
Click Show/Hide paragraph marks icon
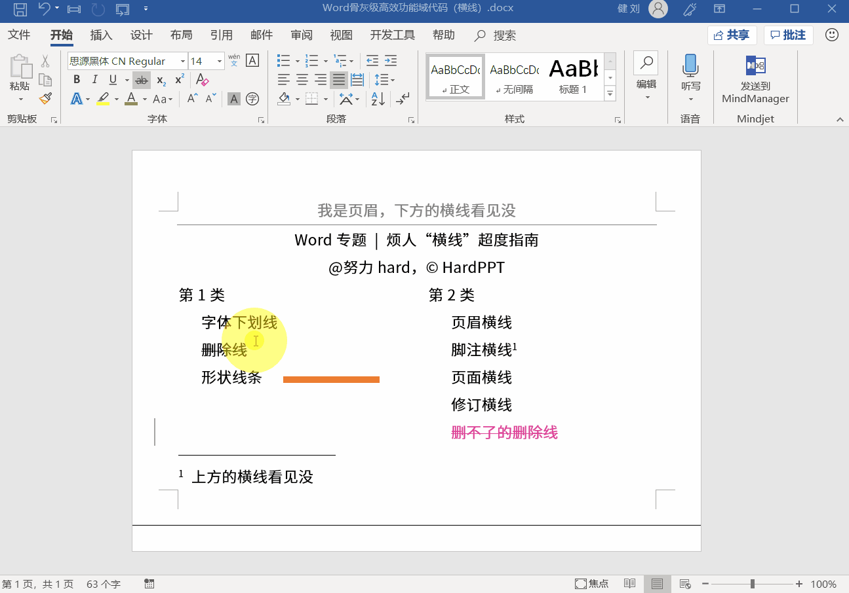coord(403,99)
